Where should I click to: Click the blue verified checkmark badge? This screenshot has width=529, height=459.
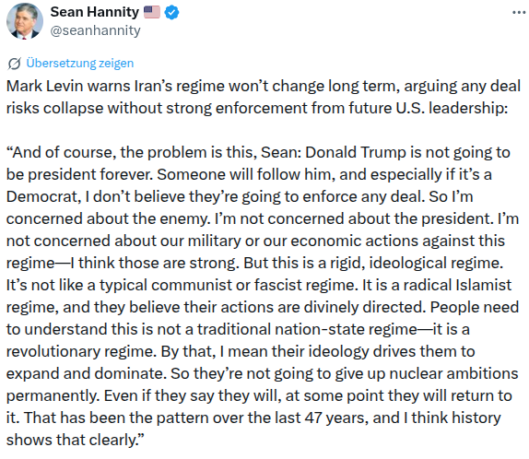pos(171,13)
